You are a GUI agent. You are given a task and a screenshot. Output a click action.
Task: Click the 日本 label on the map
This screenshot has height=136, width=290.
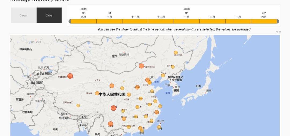click(198, 86)
